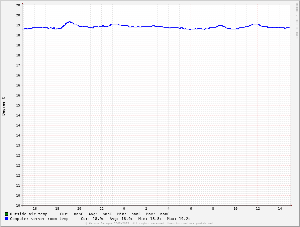This screenshot has height=227, width=300.
Task: Click the red arrow atop the Y axis
Action: pos(22,4)
